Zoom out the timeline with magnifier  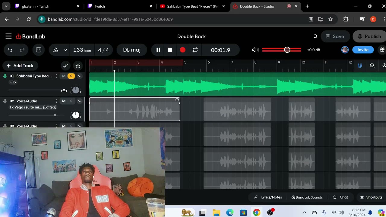[372, 66]
